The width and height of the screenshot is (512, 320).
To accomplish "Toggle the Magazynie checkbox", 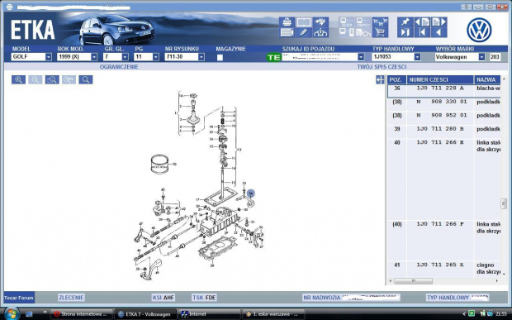I will click(x=220, y=58).
